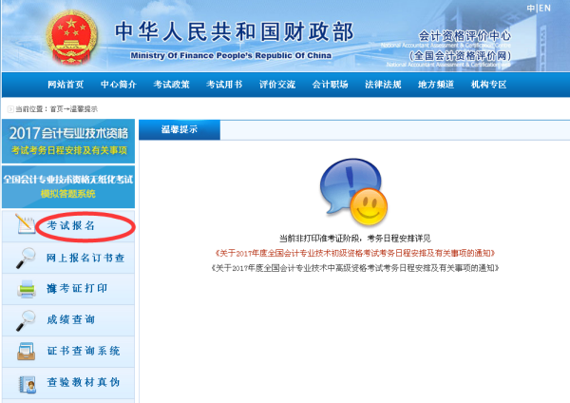Open 成绩查询 sidebar link

pyautogui.click(x=71, y=319)
